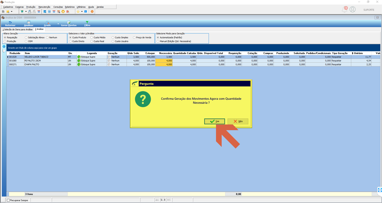Confirm with the Sim button
Screen dimensions: 382x203
214,121
